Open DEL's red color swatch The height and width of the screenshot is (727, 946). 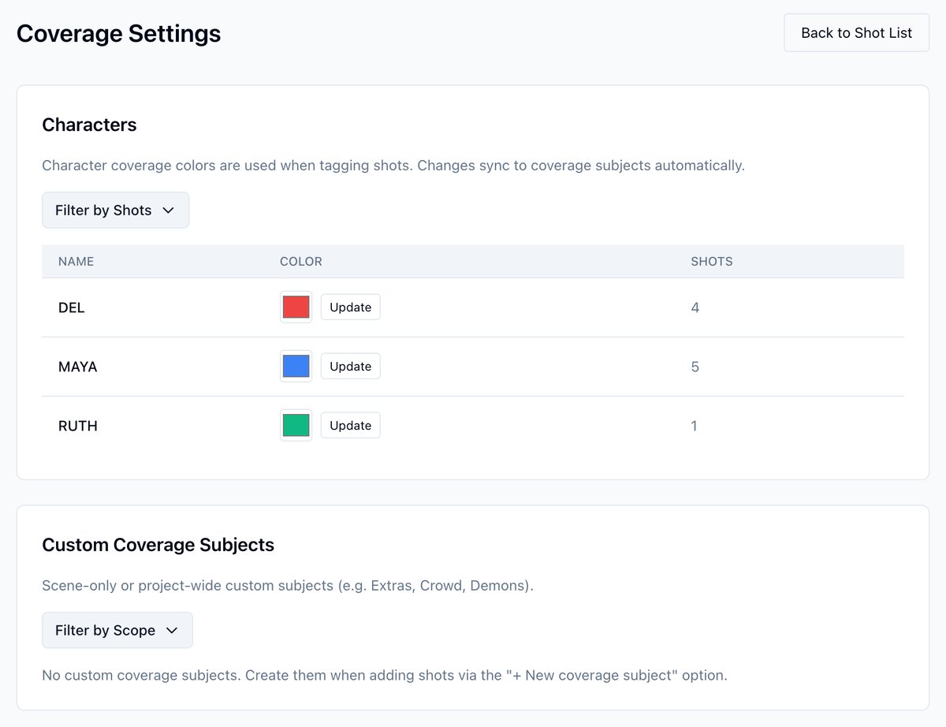pyautogui.click(x=296, y=307)
